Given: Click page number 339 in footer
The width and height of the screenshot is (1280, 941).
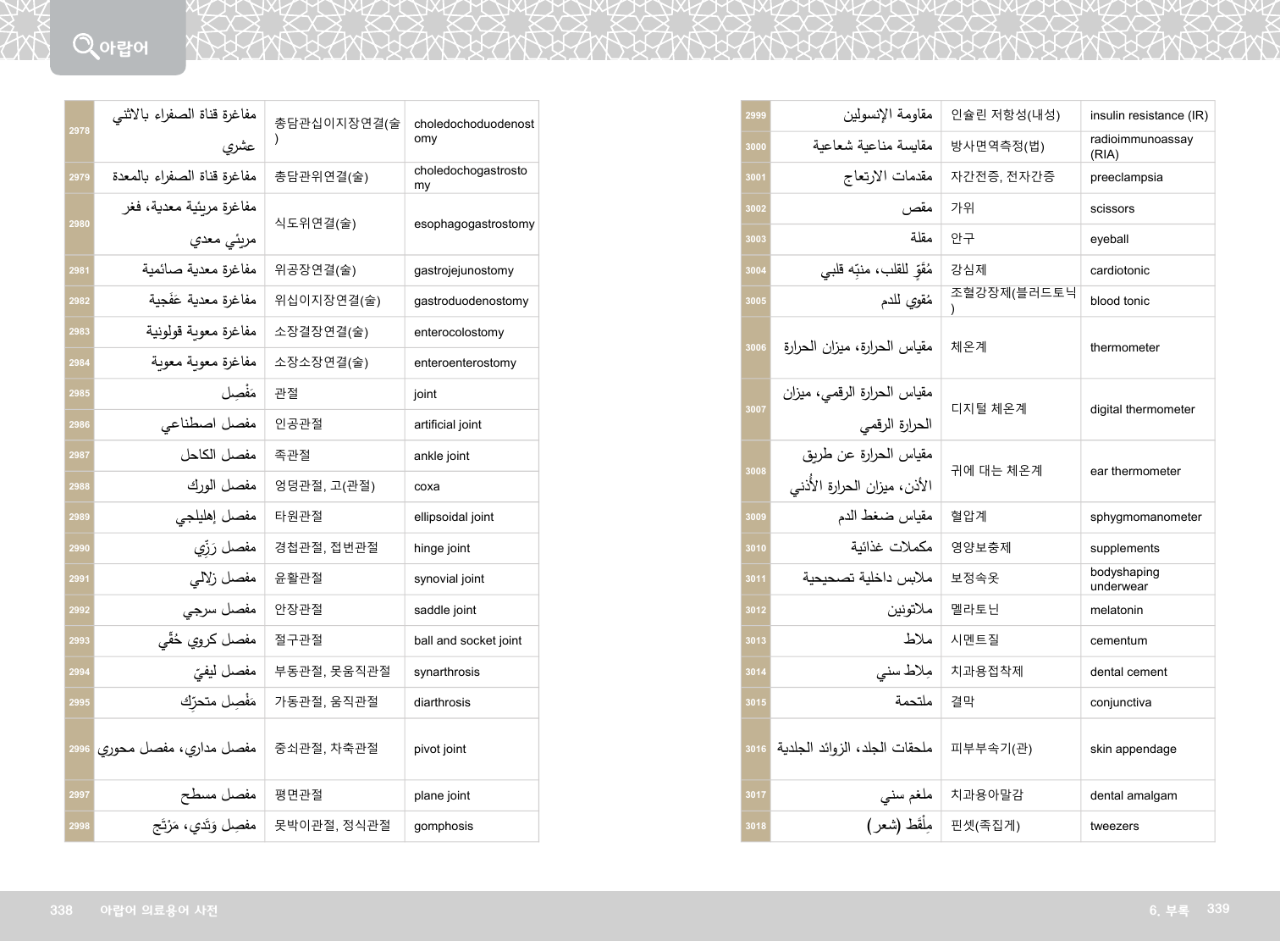Looking at the screenshot, I should pos(1217,909).
